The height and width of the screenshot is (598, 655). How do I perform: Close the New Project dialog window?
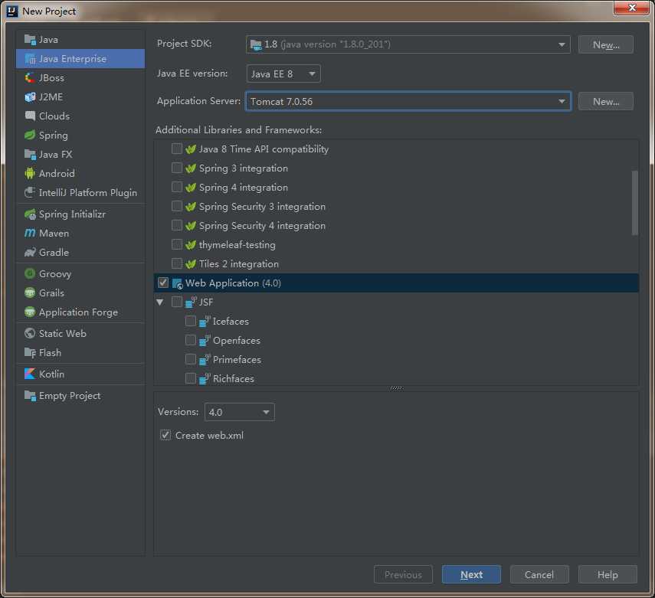632,8
